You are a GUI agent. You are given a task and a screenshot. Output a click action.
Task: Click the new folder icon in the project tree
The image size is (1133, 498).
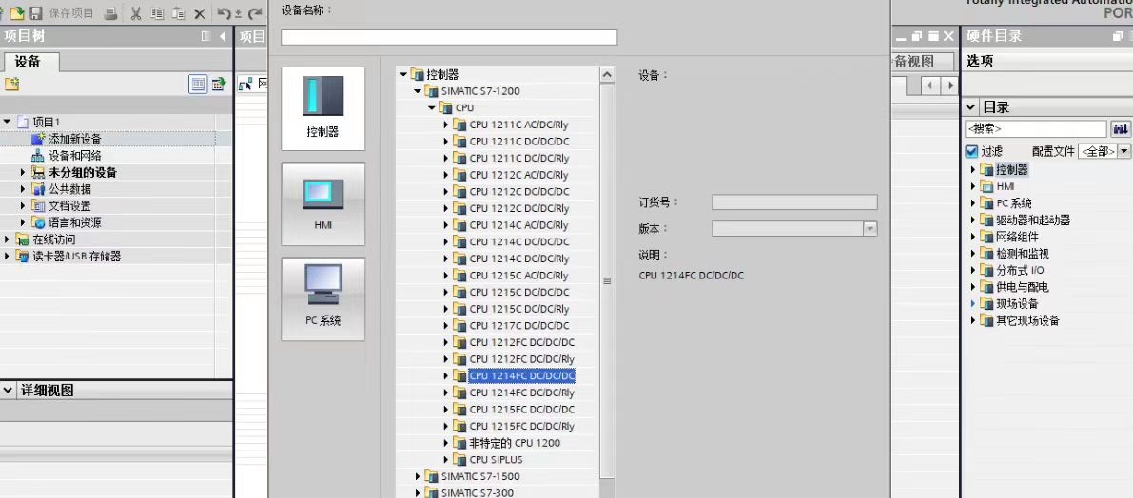point(11,85)
